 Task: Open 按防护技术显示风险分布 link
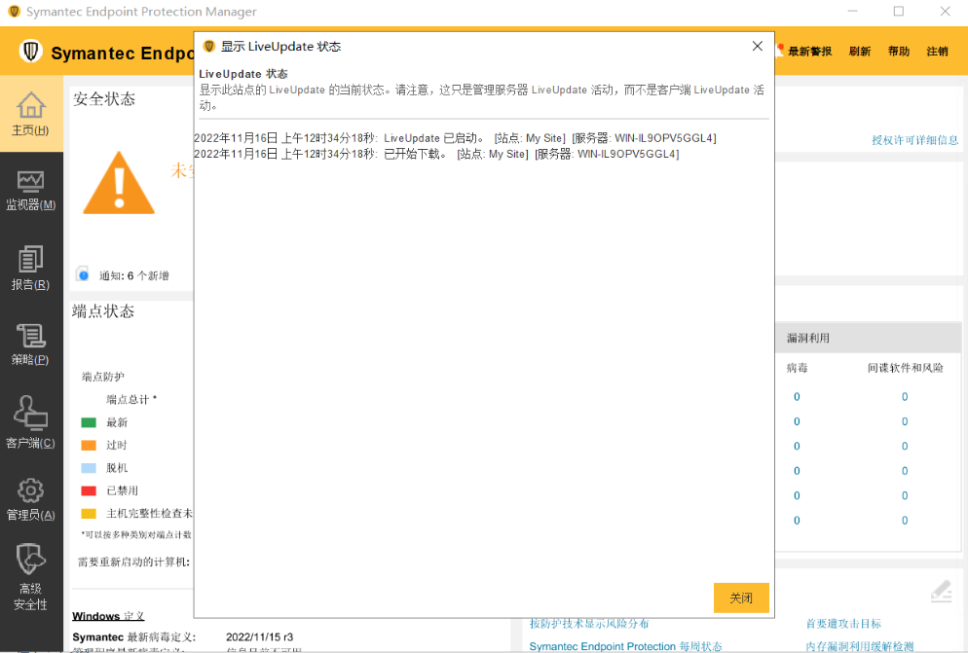[x=589, y=624]
